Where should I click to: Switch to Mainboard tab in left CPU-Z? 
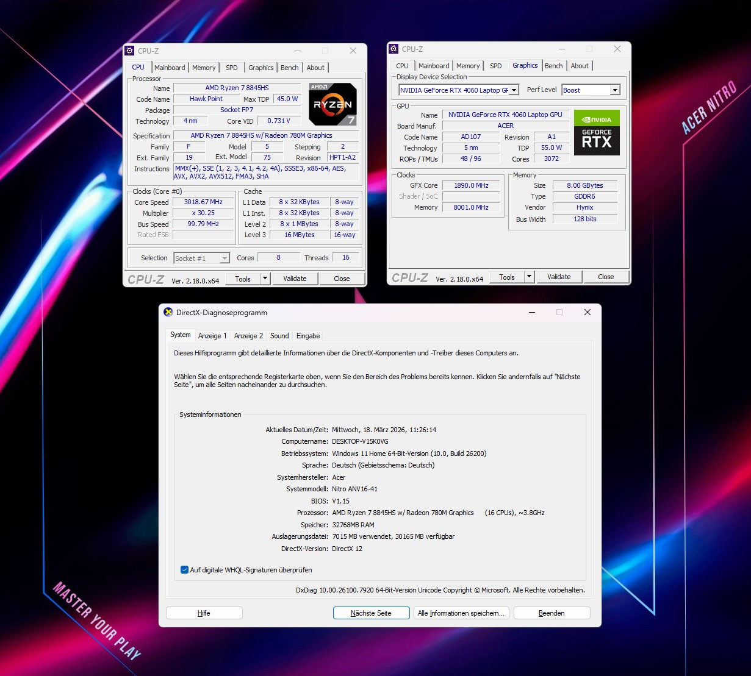click(170, 68)
